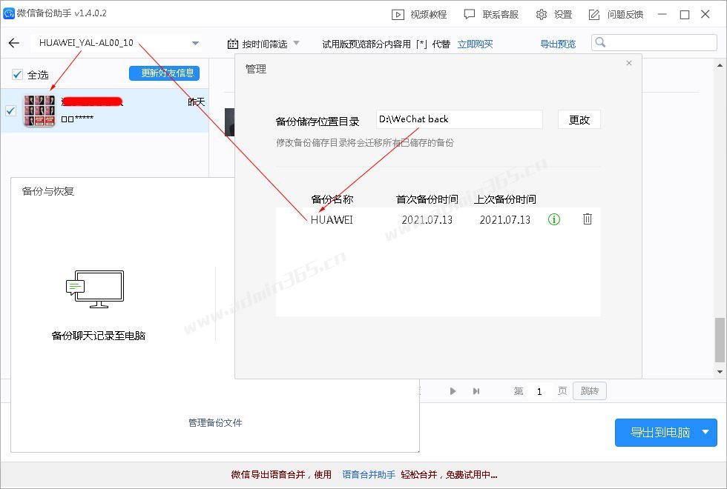Close the 管理 dialog

[x=629, y=63]
